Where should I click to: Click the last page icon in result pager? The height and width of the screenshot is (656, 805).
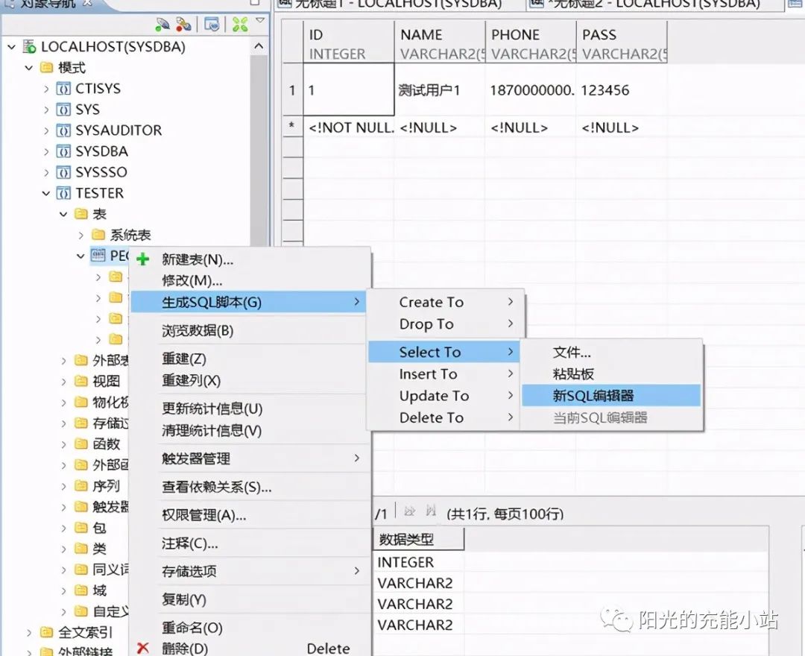click(431, 511)
